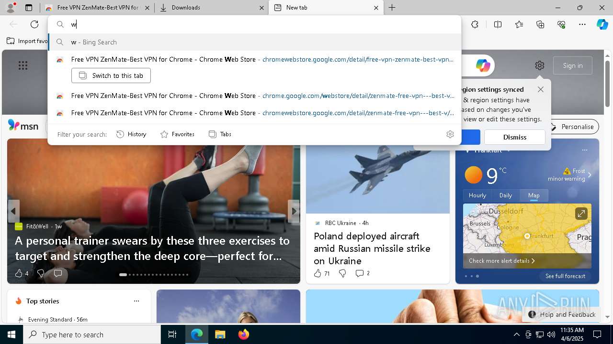Click the Copilot icon in search box

[x=483, y=65]
